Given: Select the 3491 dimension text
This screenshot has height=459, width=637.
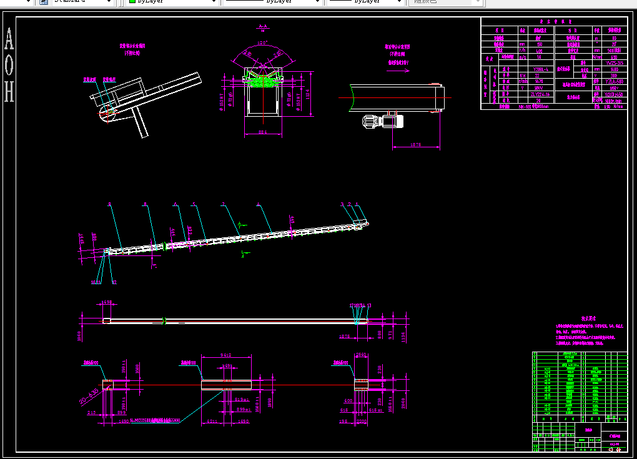Looking at the screenshot, I should (x=227, y=366).
